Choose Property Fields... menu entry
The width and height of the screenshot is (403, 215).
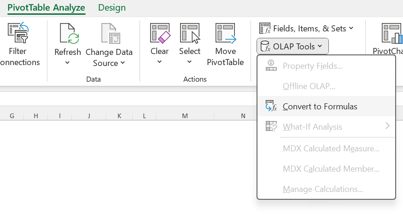(326, 66)
